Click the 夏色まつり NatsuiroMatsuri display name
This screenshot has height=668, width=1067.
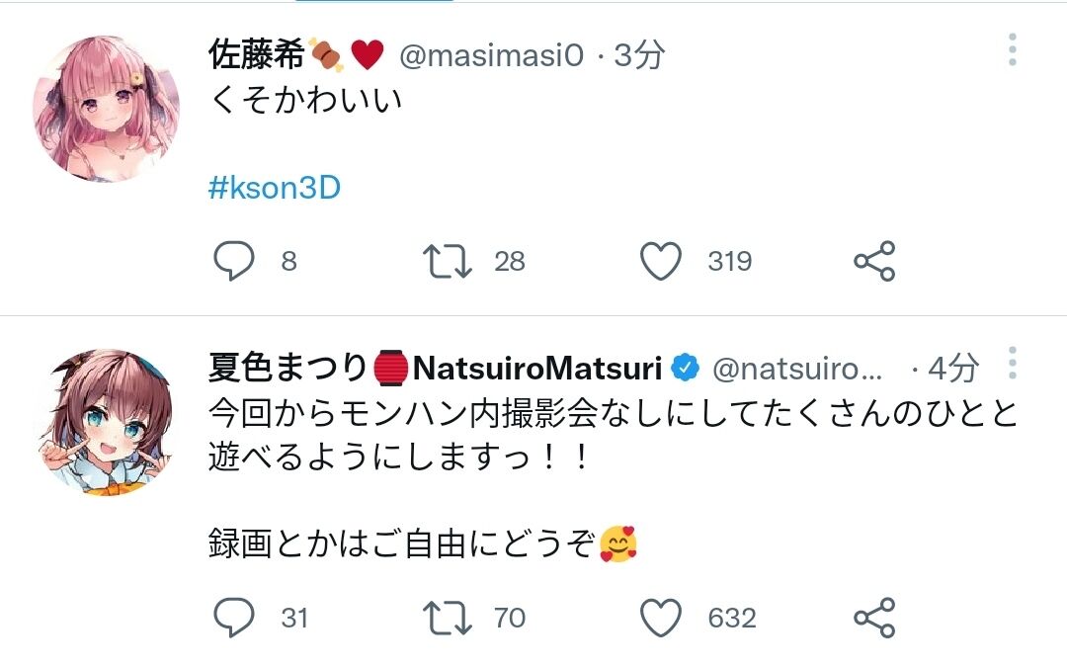coord(435,369)
